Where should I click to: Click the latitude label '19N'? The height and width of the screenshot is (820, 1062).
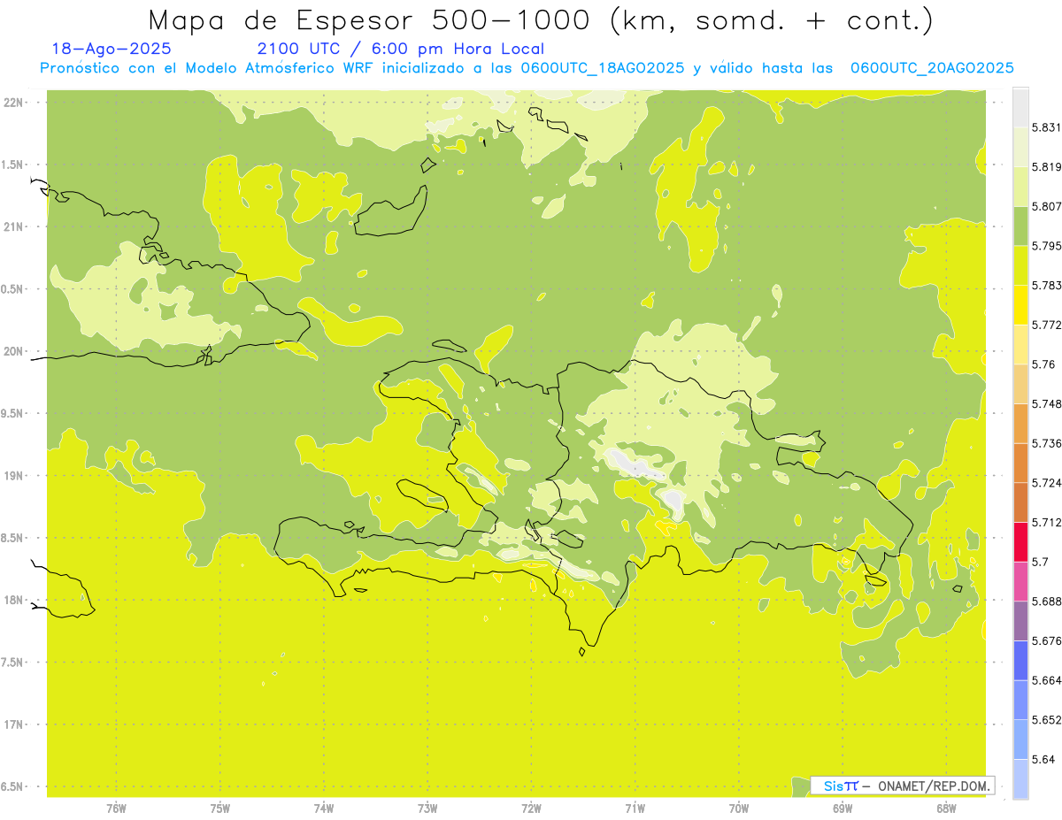tap(14, 476)
